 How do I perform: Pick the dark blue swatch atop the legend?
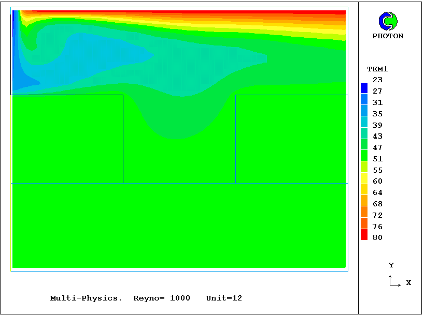click(364, 88)
